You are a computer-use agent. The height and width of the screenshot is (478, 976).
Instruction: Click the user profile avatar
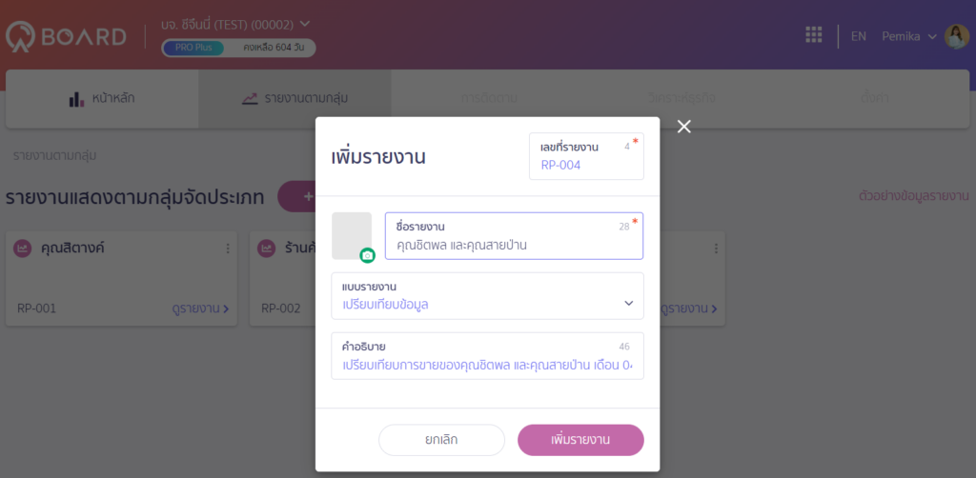956,36
